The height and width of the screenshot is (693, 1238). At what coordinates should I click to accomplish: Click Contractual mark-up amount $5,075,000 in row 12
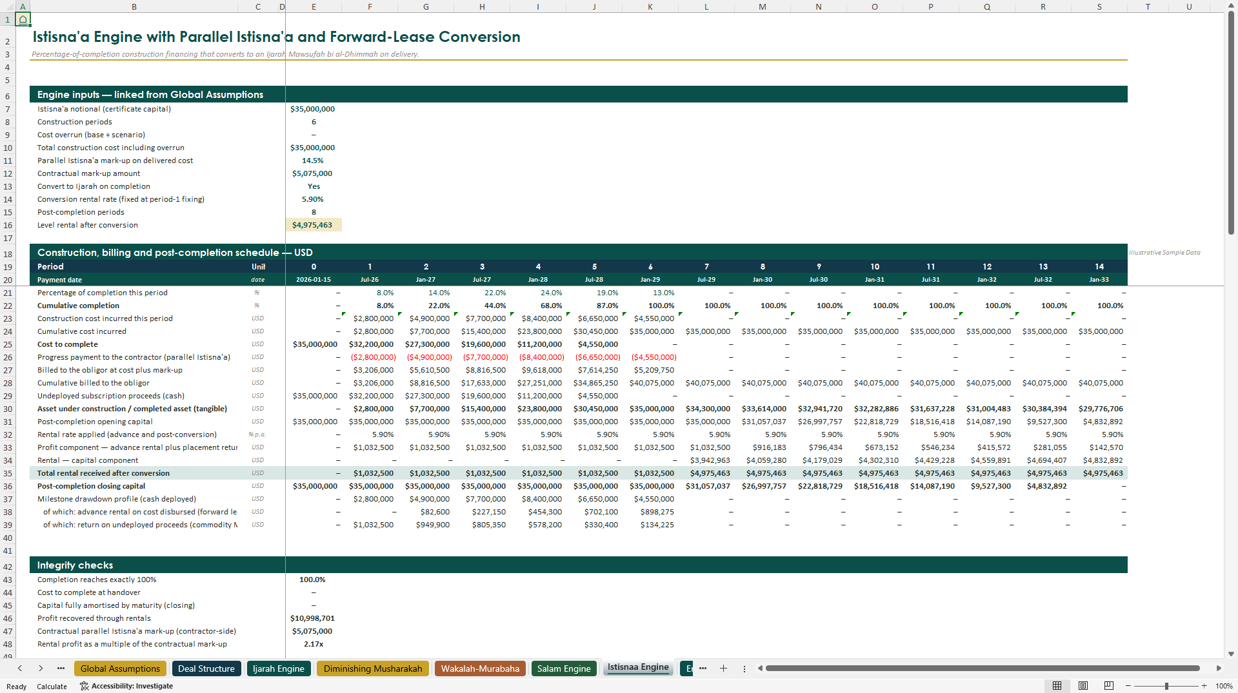click(314, 173)
